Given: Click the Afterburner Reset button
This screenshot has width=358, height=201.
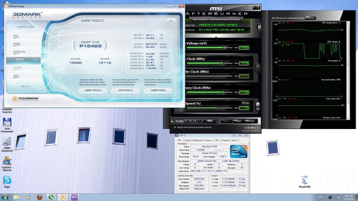Looking at the screenshot, I should coord(238,121).
